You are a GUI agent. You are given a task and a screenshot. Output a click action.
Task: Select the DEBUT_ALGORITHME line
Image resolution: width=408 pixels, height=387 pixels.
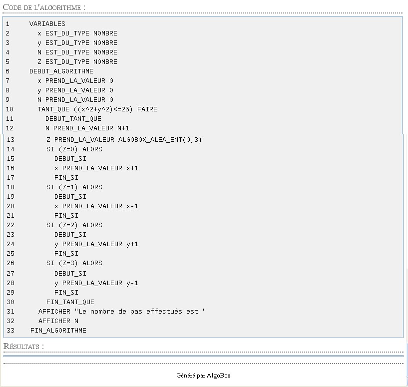61,71
